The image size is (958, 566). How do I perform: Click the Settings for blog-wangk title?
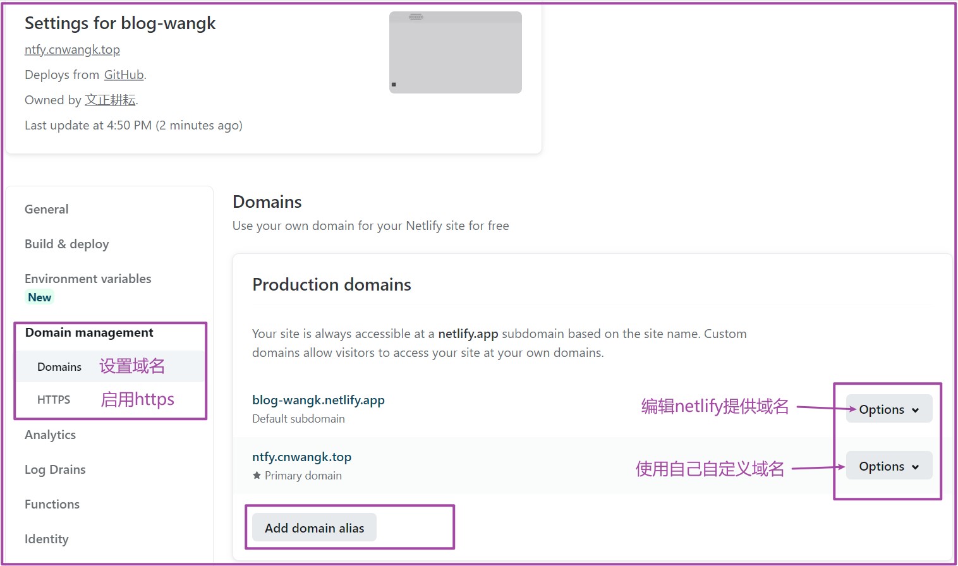(x=120, y=23)
